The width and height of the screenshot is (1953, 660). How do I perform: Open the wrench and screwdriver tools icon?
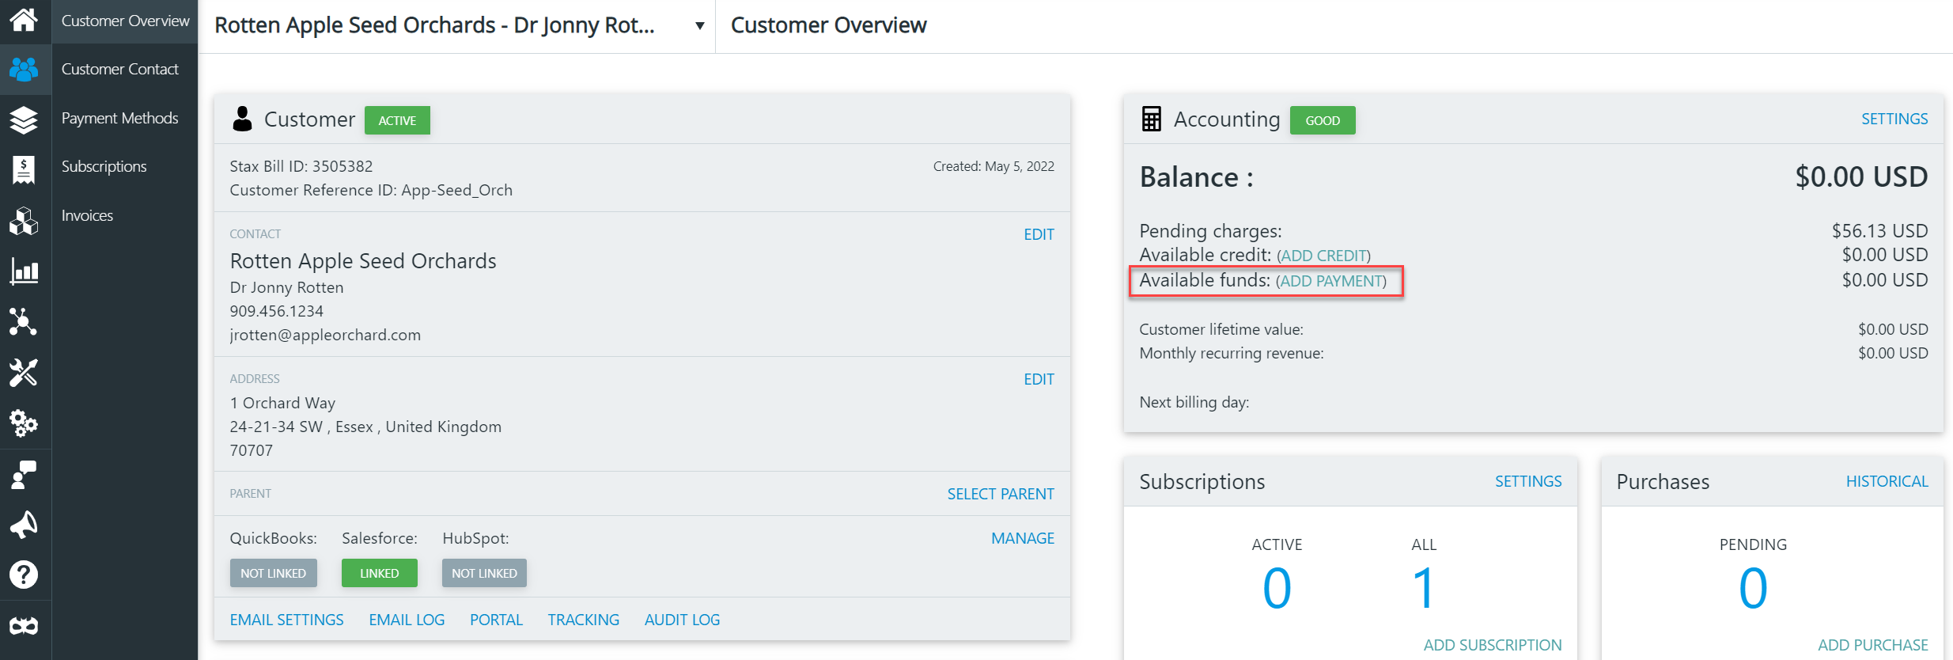24,372
